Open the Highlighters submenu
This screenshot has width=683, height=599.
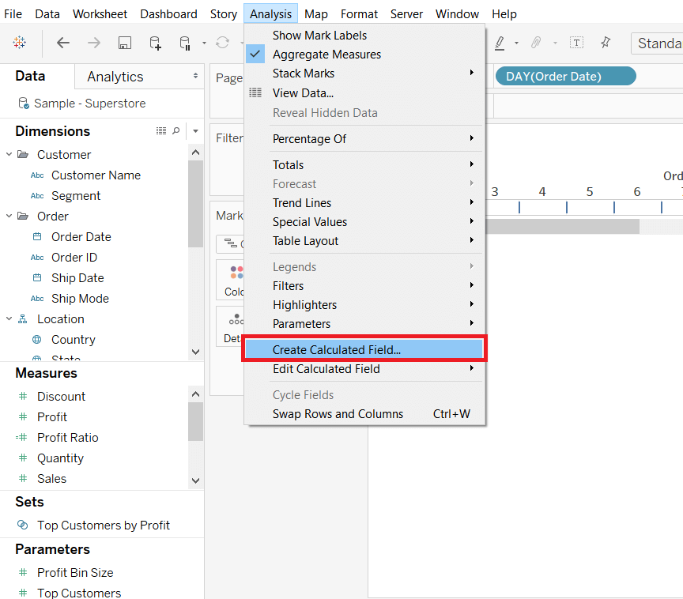(365, 305)
